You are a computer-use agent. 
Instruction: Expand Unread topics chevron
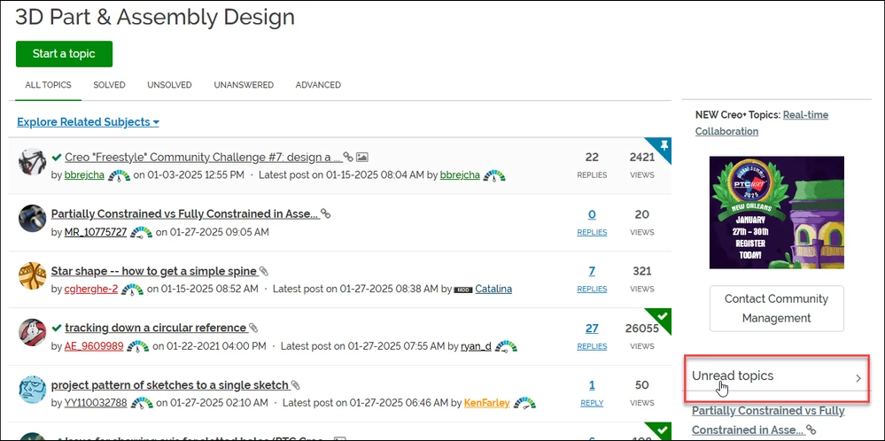pos(858,378)
